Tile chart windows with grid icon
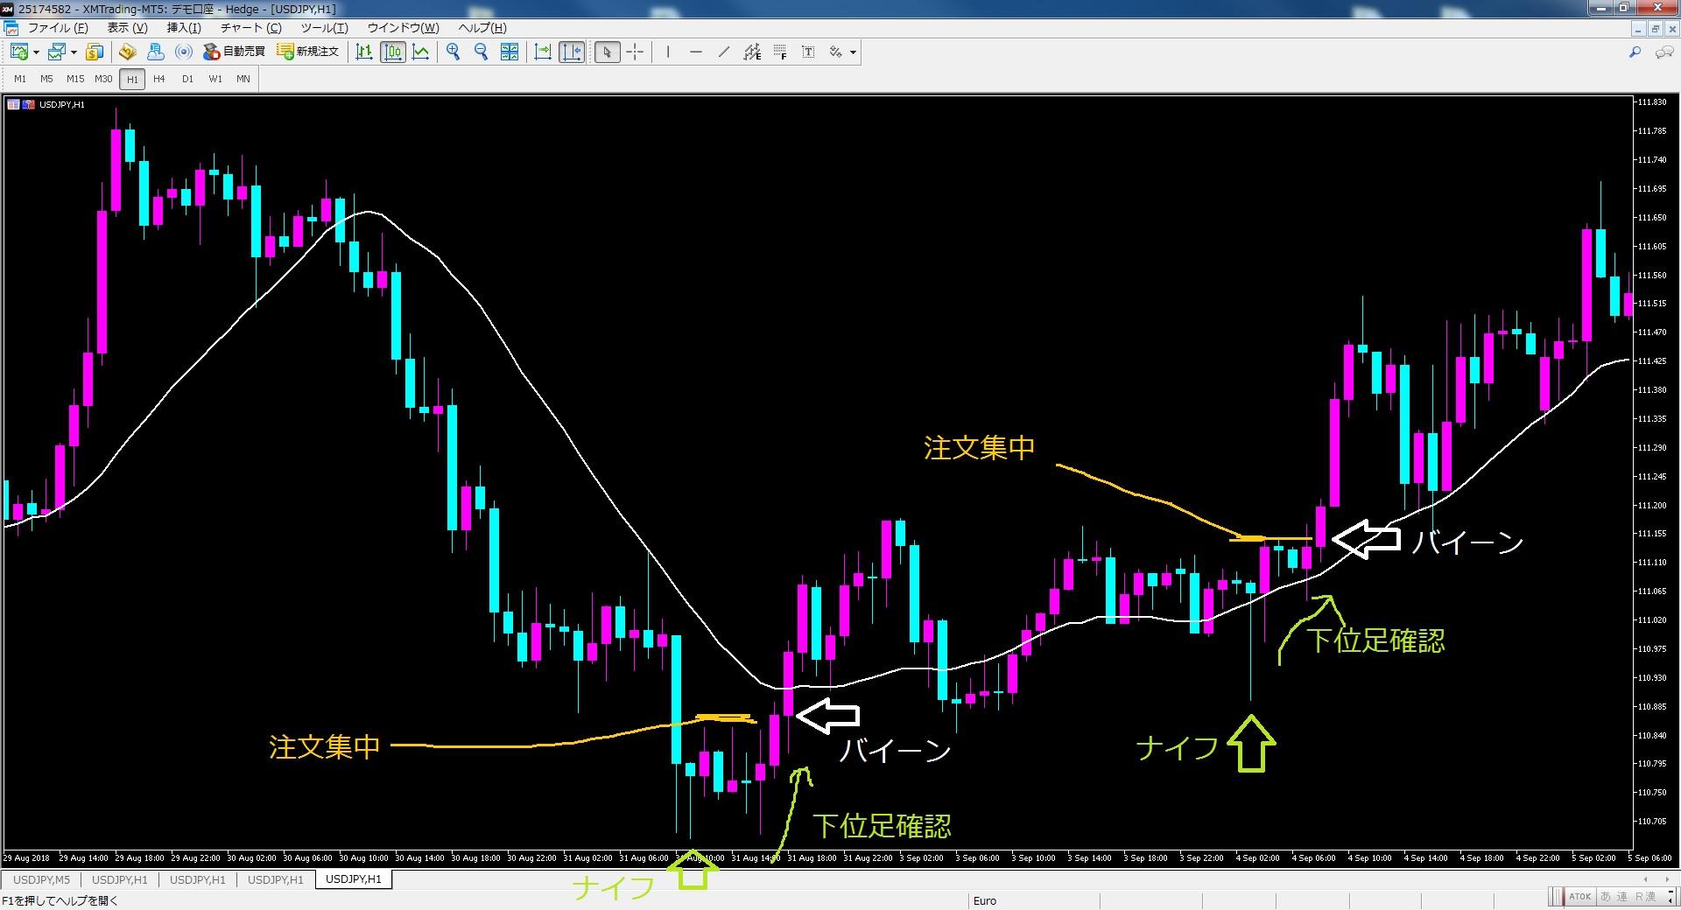Viewport: 1681px width, 910px height. (509, 52)
